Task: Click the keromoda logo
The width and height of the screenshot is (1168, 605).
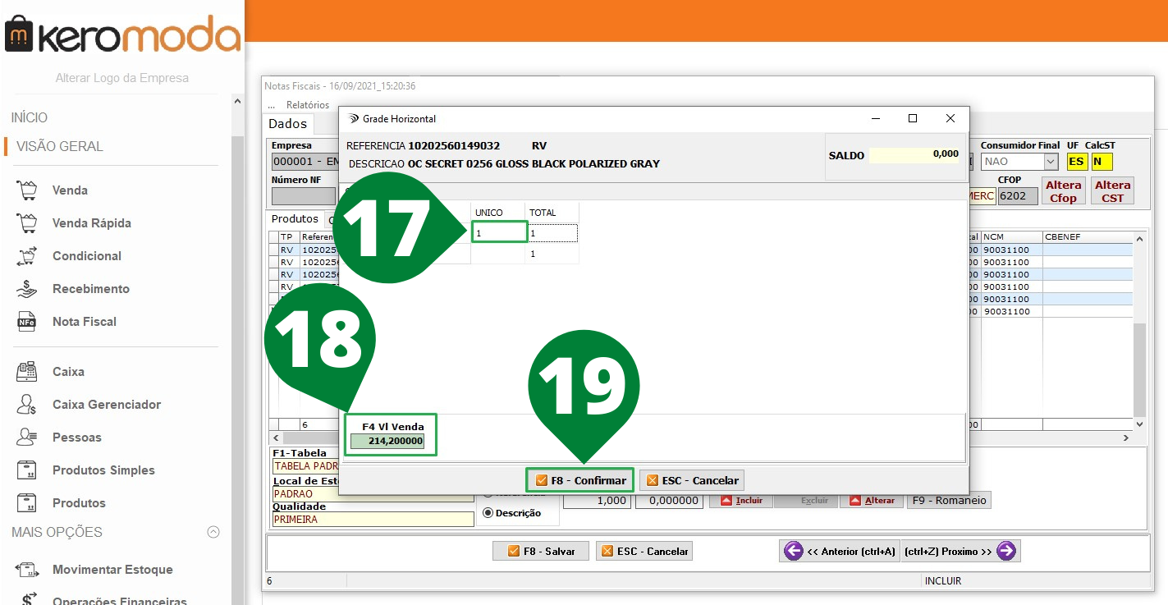Action: click(x=123, y=34)
